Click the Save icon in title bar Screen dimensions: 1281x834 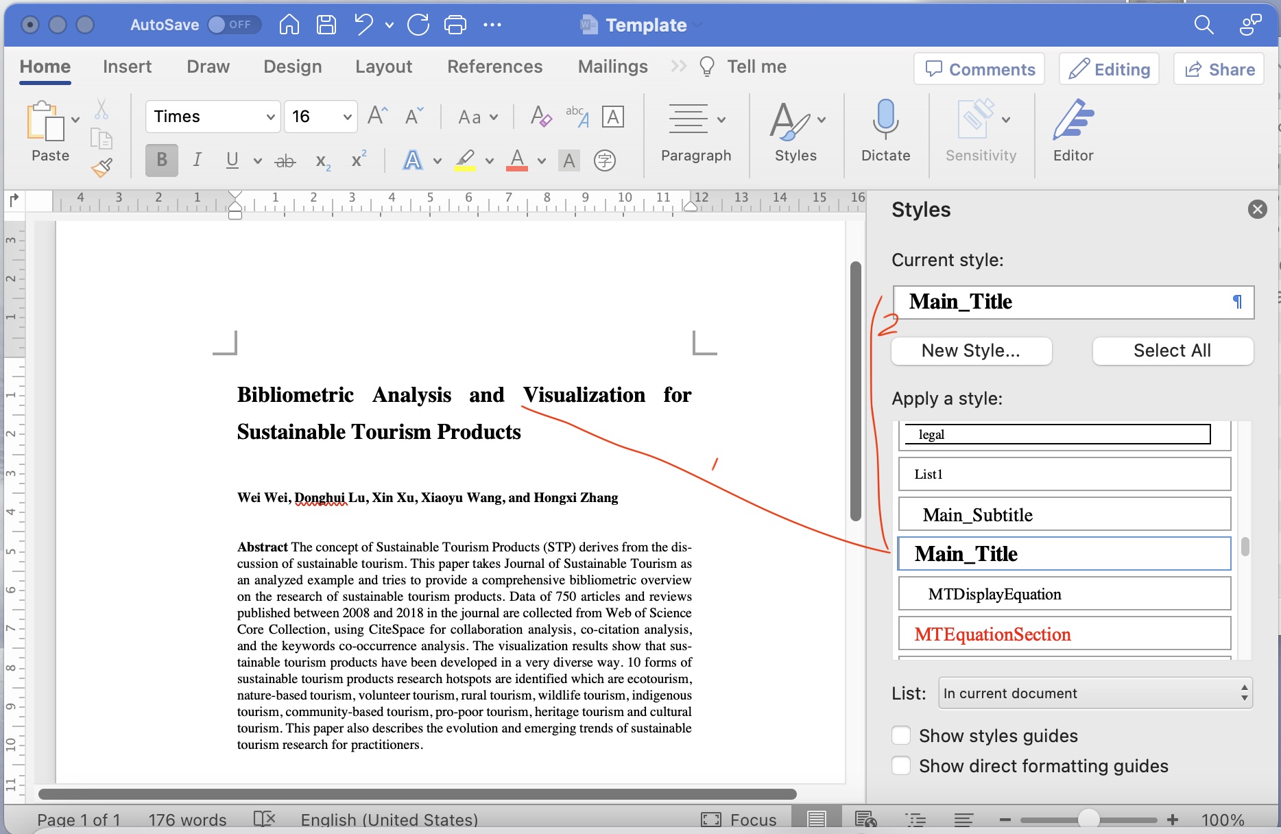click(x=326, y=25)
